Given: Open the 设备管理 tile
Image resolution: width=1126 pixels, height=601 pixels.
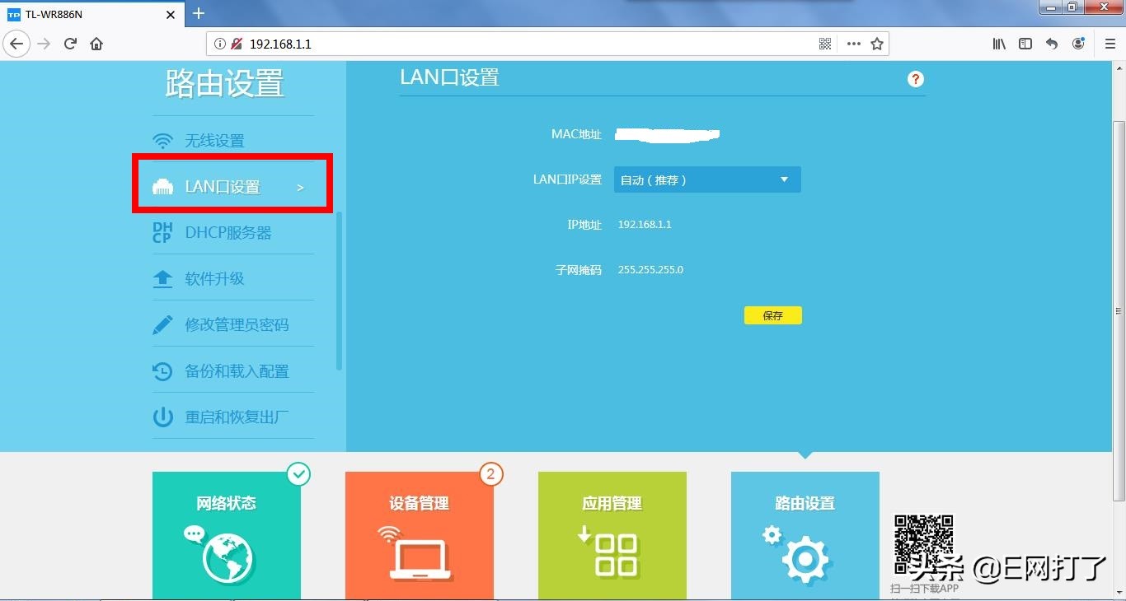Looking at the screenshot, I should (420, 535).
